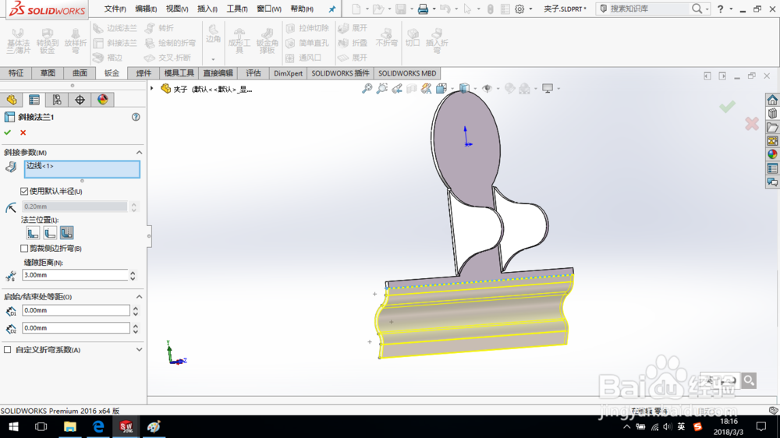Open the ConfigurationManager tab icon

click(57, 100)
